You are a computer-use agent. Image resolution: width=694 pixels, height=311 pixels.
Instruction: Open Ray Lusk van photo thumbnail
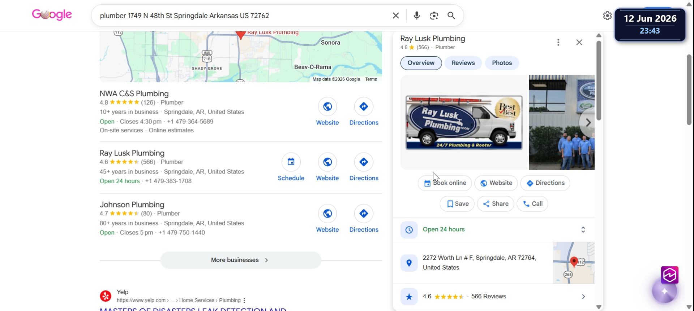(464, 123)
